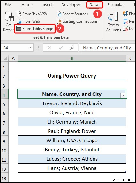Open Recent Sources
The height and width of the screenshot is (183, 136).
pyautogui.click(x=72, y=14)
